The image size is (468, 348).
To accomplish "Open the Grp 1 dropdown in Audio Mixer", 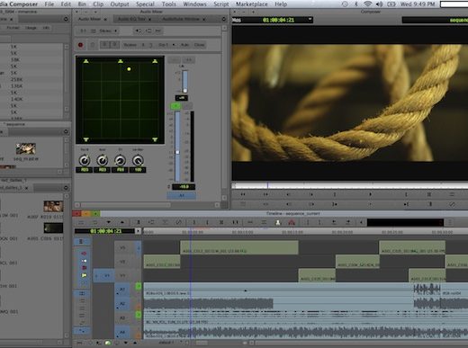I will [166, 45].
